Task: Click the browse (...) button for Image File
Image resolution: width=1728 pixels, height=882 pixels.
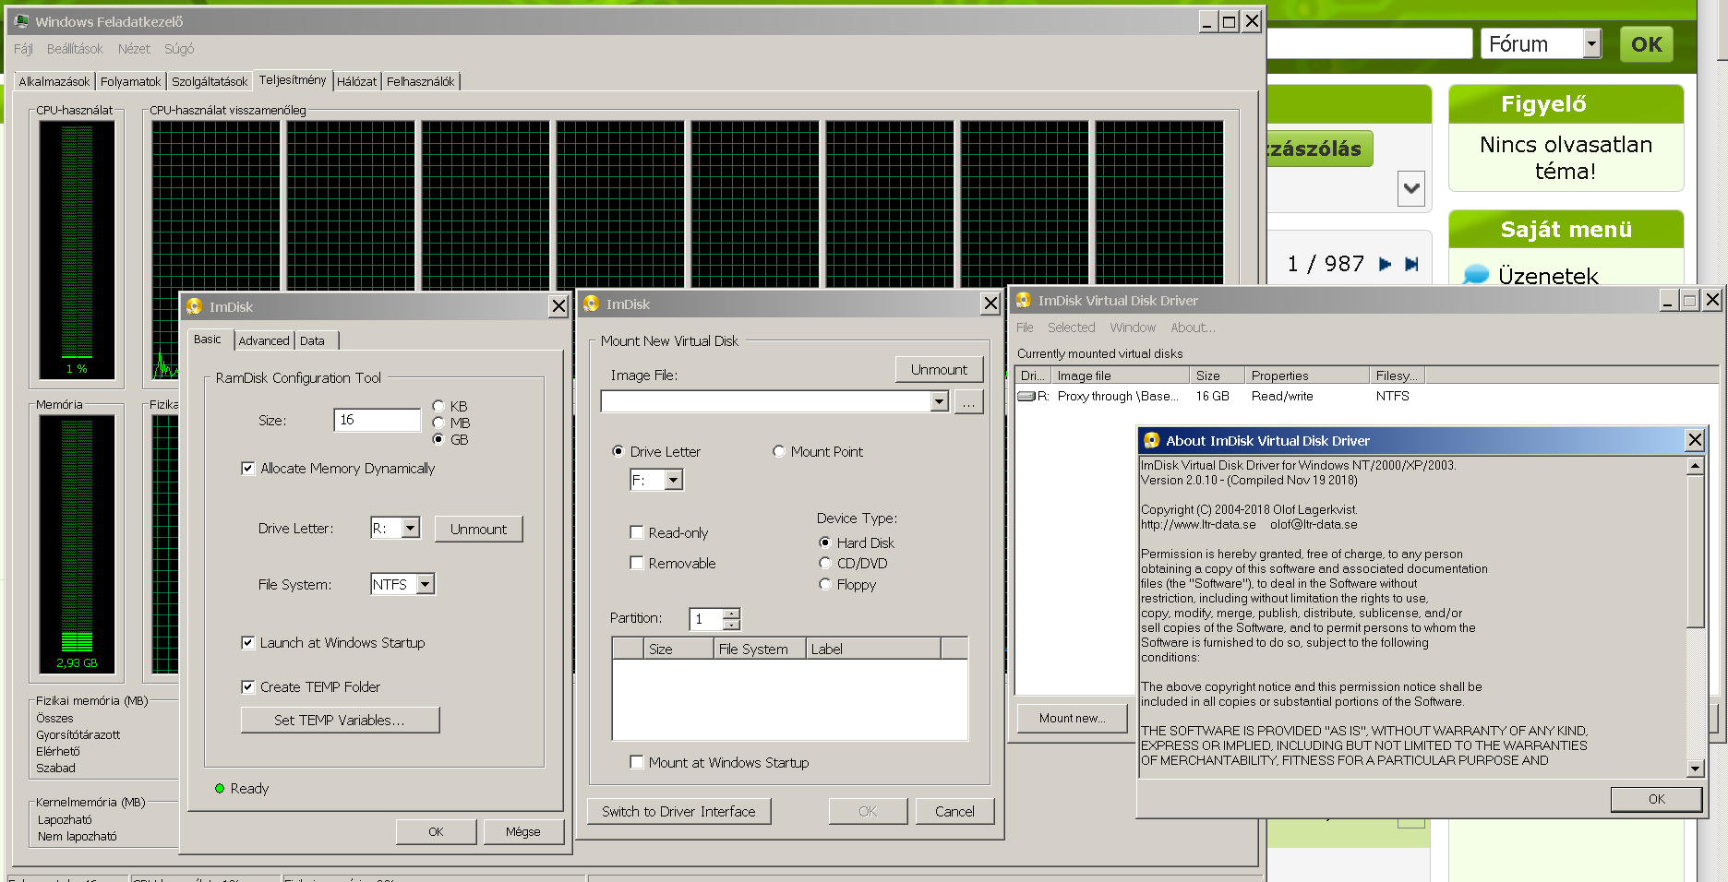Action: (968, 401)
